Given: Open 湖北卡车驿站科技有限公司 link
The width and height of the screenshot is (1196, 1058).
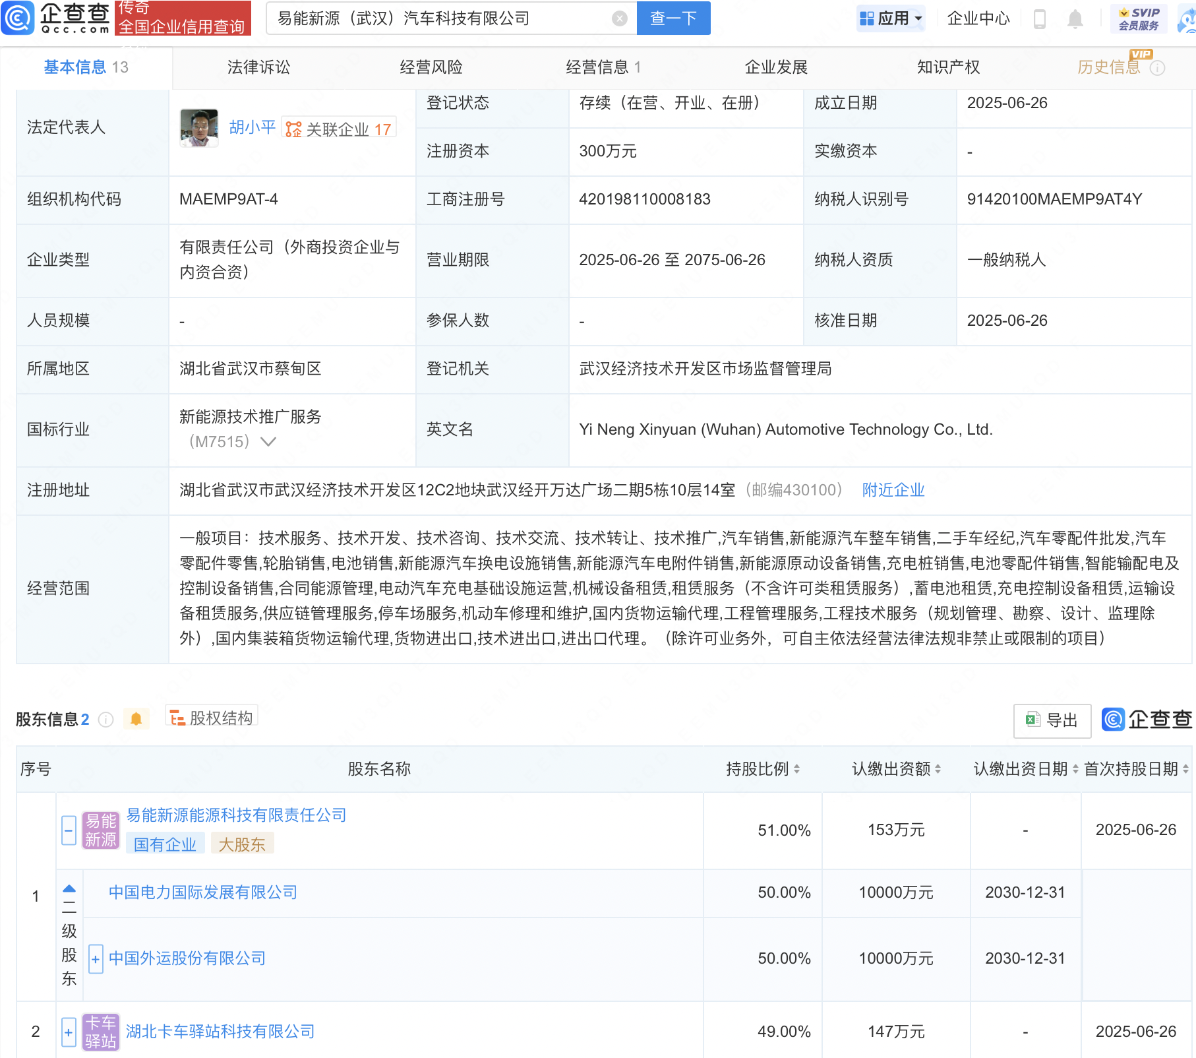Looking at the screenshot, I should 220,1032.
